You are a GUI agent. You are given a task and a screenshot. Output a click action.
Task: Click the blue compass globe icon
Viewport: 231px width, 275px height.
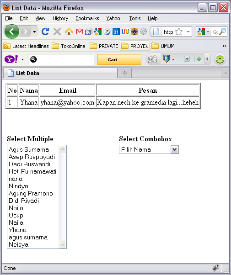[x=107, y=32]
